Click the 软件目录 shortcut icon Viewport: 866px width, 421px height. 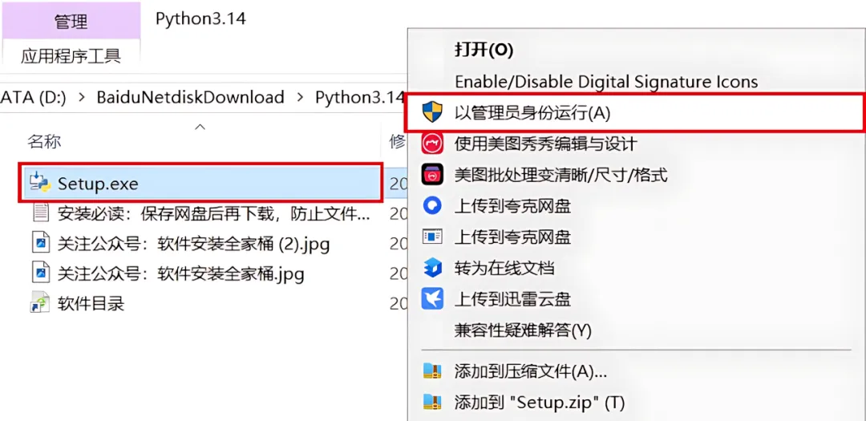pyautogui.click(x=40, y=303)
